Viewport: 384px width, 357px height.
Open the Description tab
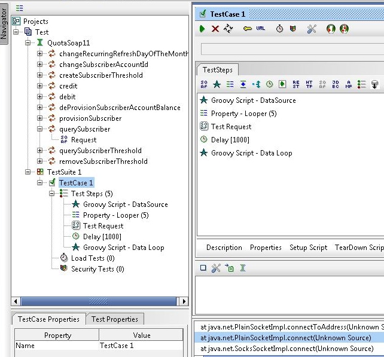click(x=224, y=248)
